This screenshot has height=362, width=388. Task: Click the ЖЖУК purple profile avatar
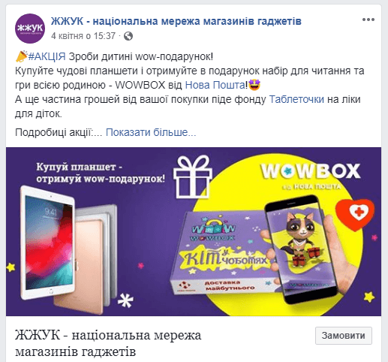30,29
